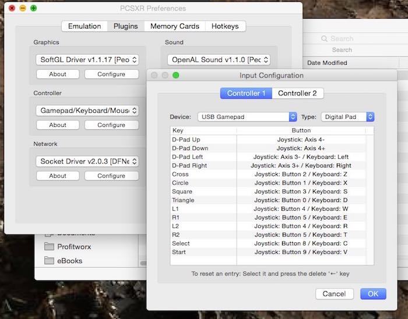Viewport: 408px width, 319px height.
Task: Open the USB Gamepad device dropdown
Action: tap(247, 116)
